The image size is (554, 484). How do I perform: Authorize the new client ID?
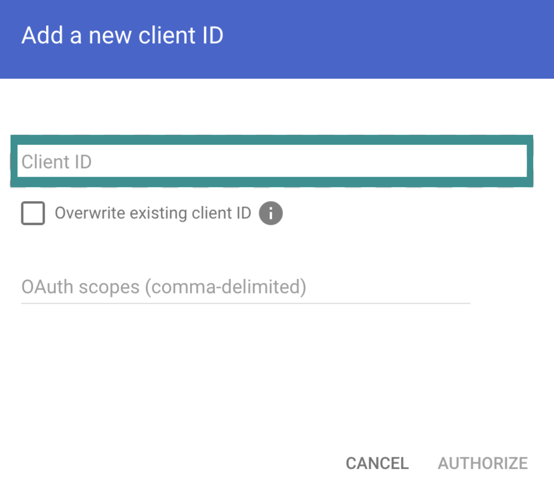pos(484,463)
